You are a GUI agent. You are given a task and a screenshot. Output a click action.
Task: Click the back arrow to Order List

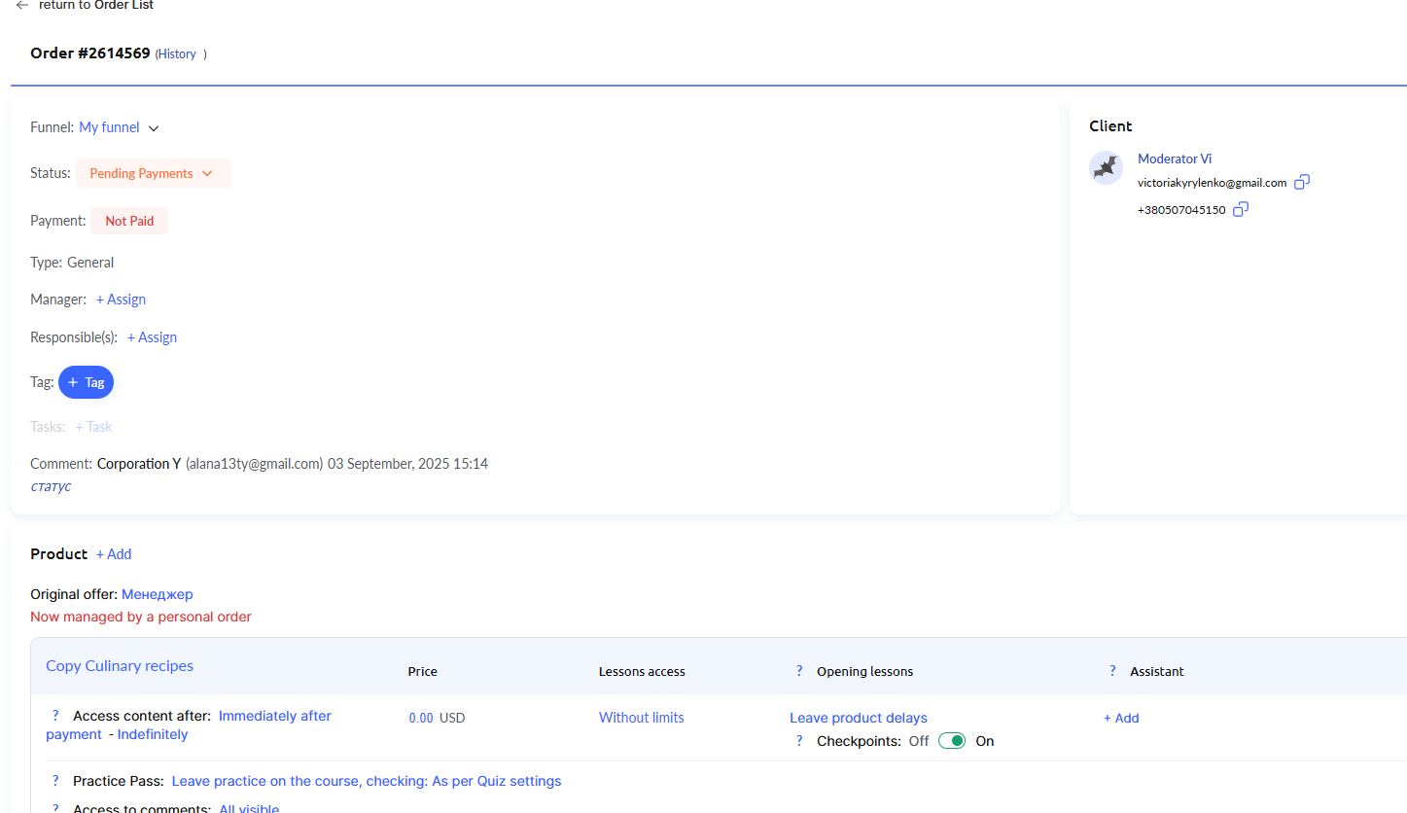tap(22, 5)
